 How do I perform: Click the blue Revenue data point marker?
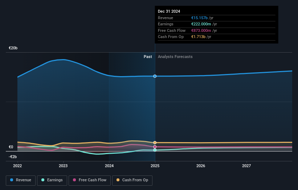(x=155, y=76)
